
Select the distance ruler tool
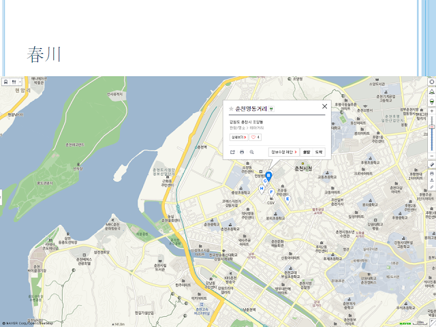[431, 164]
